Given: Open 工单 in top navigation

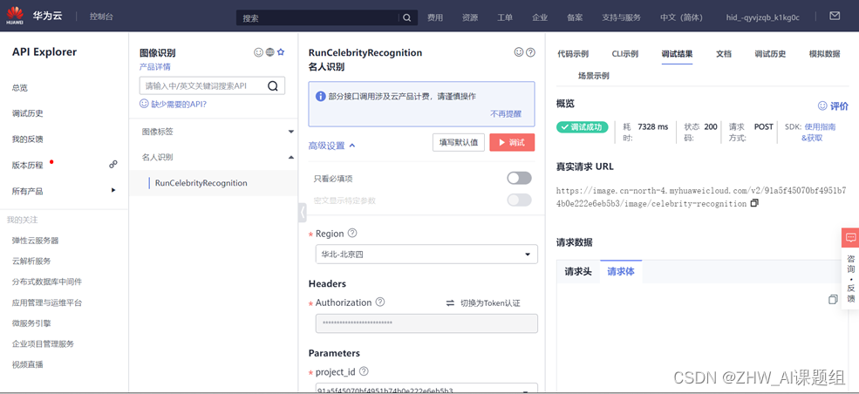Looking at the screenshot, I should (505, 17).
